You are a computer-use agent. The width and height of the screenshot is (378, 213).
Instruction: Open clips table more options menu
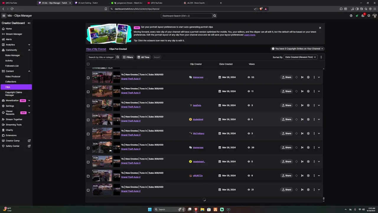point(321,57)
